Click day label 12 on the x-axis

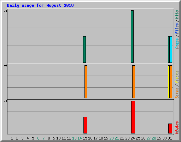69,138
